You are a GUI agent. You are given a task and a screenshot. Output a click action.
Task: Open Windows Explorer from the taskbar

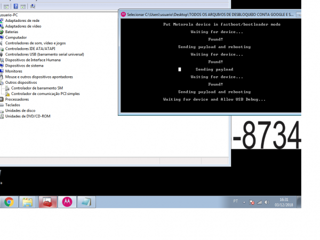[28, 202]
